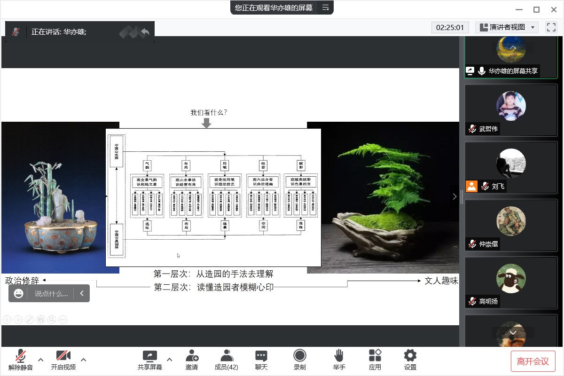Open 设置 settings gear
564x376 pixels.
(x=410, y=360)
